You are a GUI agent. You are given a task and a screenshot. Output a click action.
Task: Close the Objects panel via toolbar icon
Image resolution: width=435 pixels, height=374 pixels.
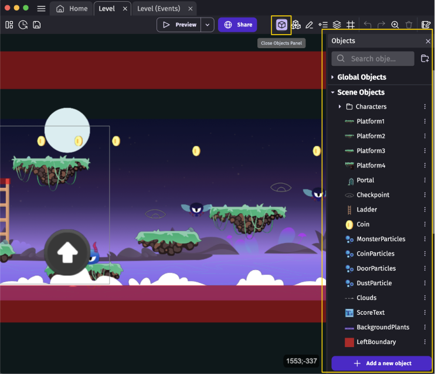point(281,25)
